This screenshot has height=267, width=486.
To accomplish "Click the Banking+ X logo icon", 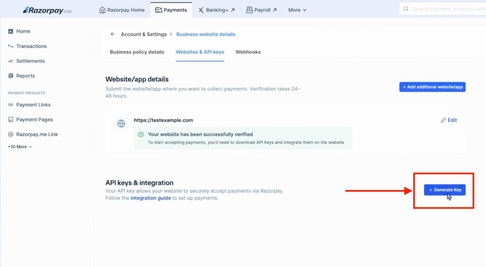I will (x=201, y=10).
